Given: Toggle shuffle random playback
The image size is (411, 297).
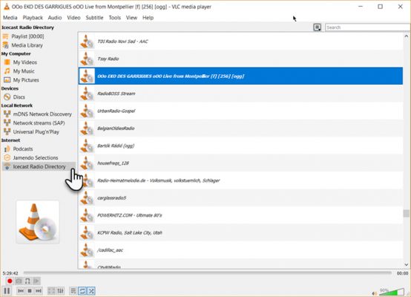Looking at the screenshot, I should pyautogui.click(x=91, y=291).
